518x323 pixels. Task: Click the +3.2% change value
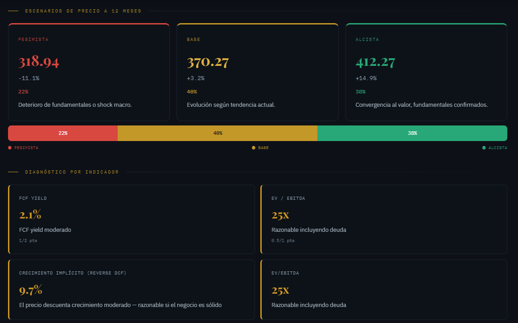(x=196, y=78)
